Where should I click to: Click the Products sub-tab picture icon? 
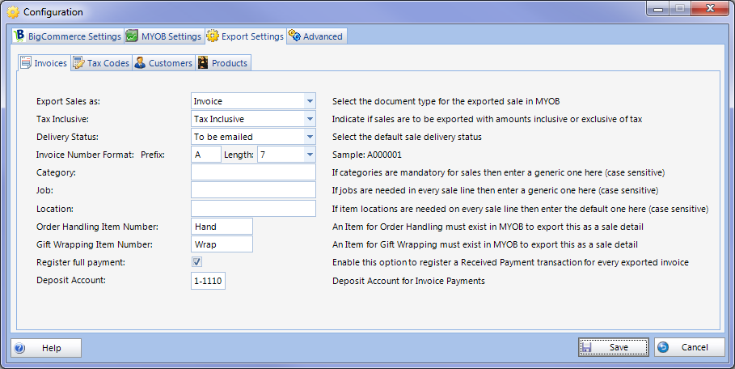coord(203,63)
